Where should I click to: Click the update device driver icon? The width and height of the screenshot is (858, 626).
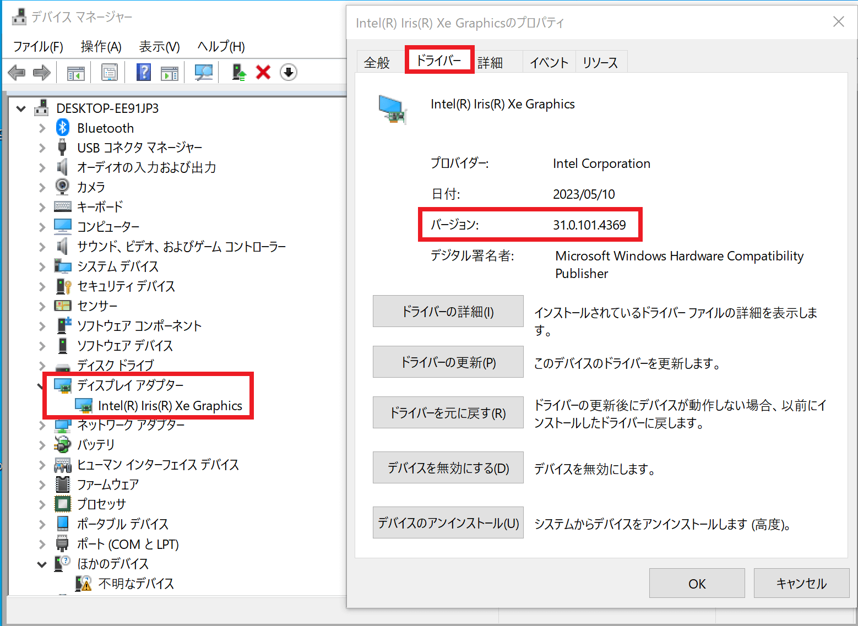[238, 72]
